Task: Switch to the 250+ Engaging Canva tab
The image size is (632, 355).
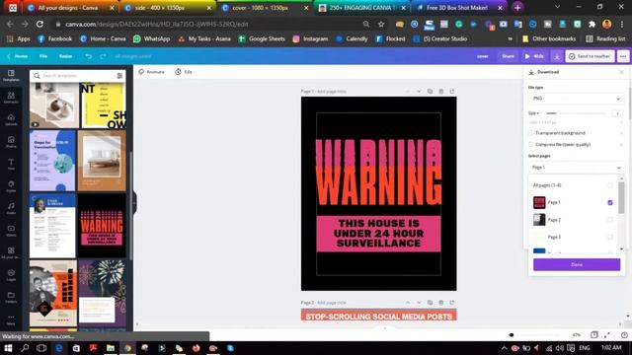Action: point(361,8)
